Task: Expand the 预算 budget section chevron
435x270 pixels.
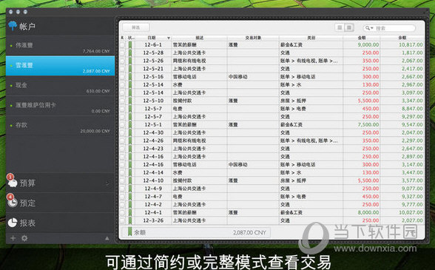Action: point(108,183)
